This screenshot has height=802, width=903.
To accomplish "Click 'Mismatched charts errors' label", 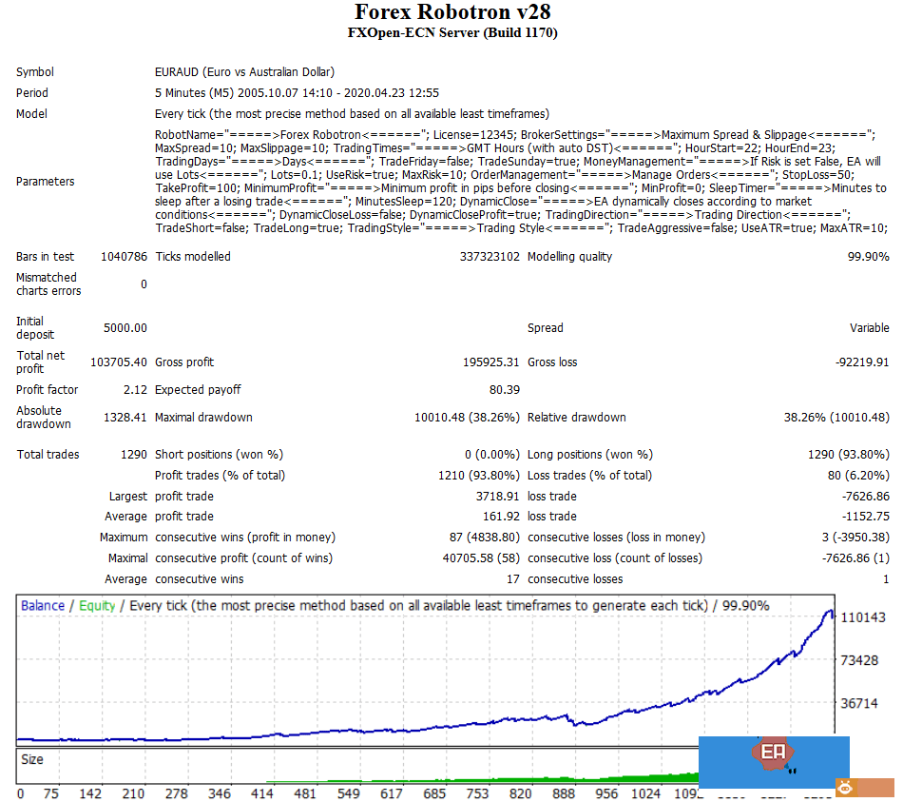I will click(x=48, y=284).
